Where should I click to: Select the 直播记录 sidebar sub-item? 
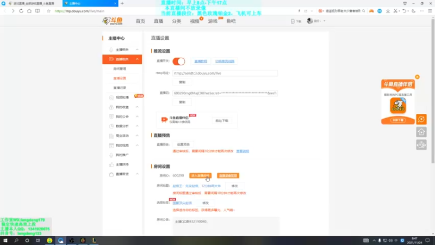click(120, 88)
